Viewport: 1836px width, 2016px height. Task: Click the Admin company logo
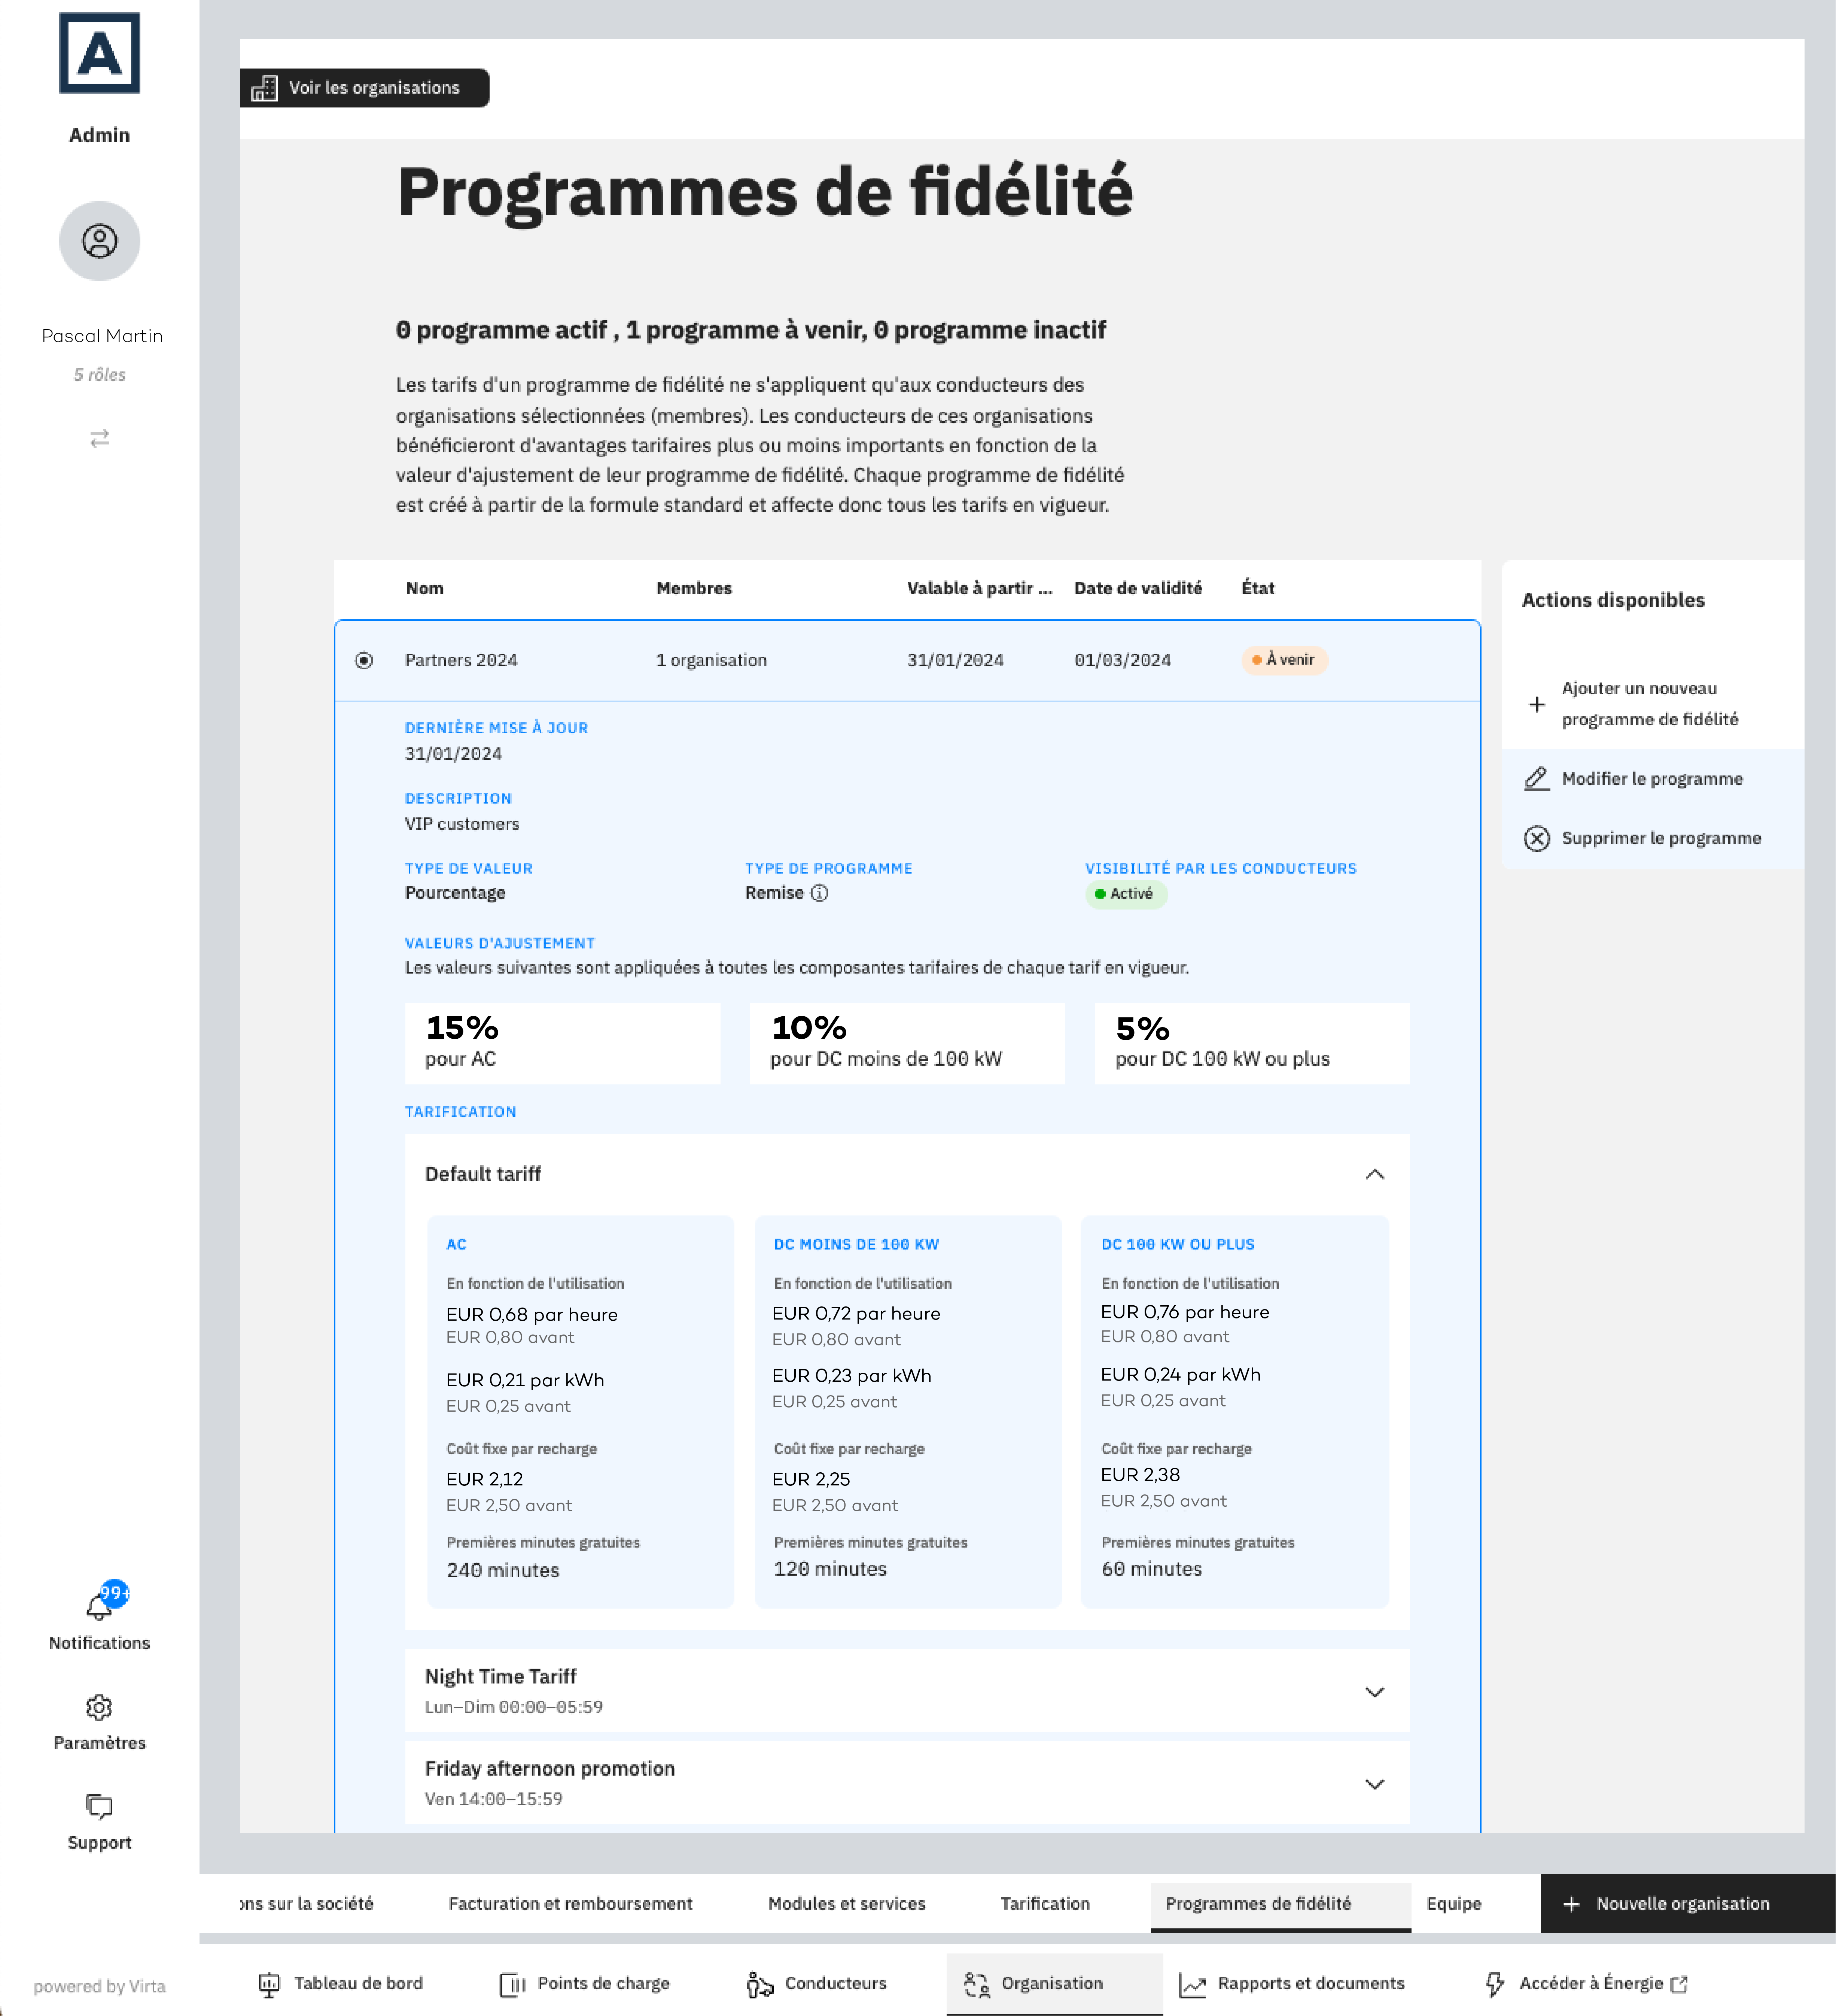[100, 53]
